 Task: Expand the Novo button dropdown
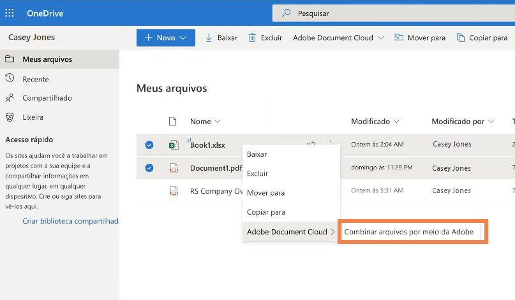tap(183, 38)
